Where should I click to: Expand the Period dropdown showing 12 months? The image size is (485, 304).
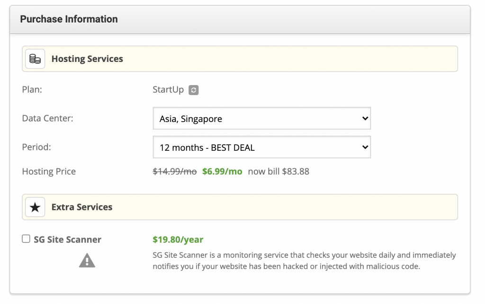click(x=261, y=148)
